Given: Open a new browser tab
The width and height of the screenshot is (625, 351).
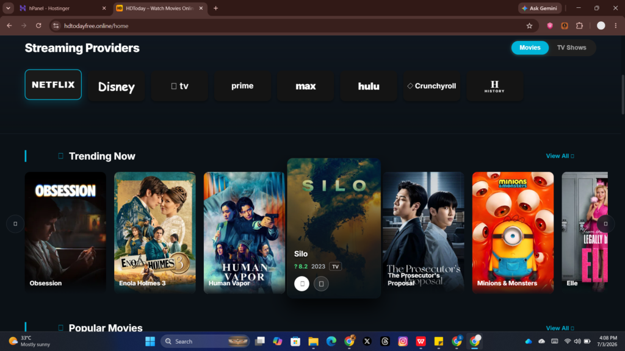Looking at the screenshot, I should pyautogui.click(x=215, y=8).
